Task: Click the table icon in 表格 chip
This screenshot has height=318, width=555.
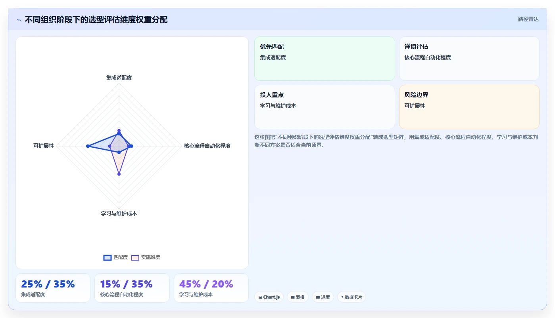Action: coord(293,297)
